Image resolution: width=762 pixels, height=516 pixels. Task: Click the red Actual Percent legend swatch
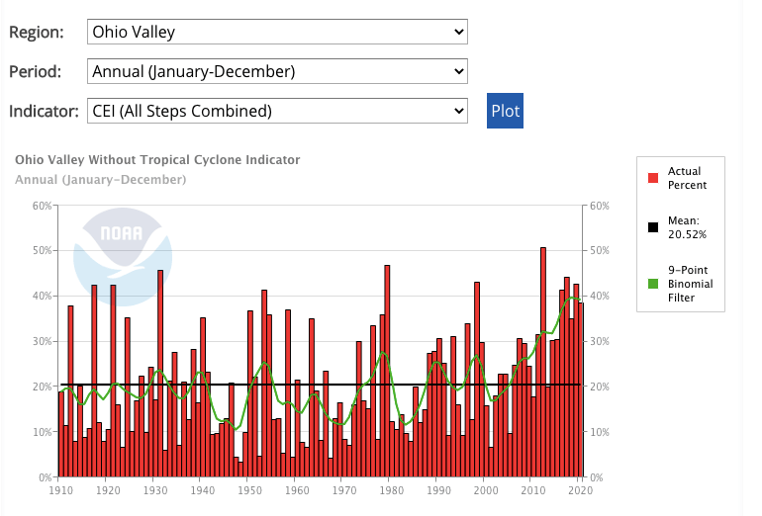click(653, 178)
